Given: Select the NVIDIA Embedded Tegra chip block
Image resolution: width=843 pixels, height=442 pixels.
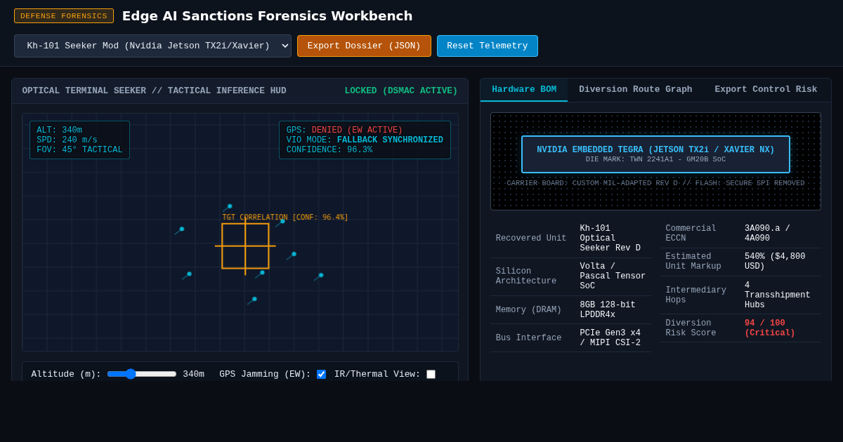Looking at the screenshot, I should pyautogui.click(x=655, y=154).
